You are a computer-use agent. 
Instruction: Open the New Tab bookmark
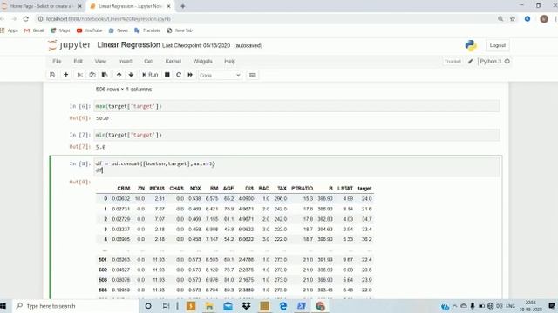pos(180,30)
